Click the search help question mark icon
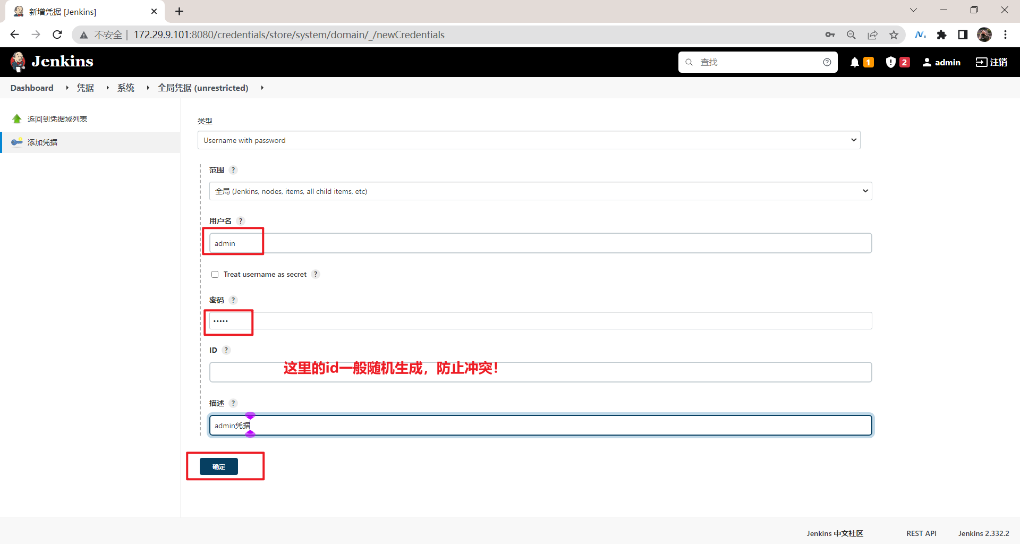Screen dimensions: 1020x544 coord(827,62)
